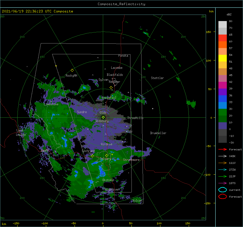The image size is (243, 227).
Task: Click the white plus marker north of Drumheller
Action: [153, 109]
